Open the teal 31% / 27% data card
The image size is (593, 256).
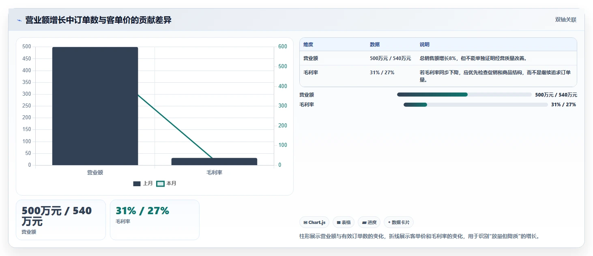point(155,220)
